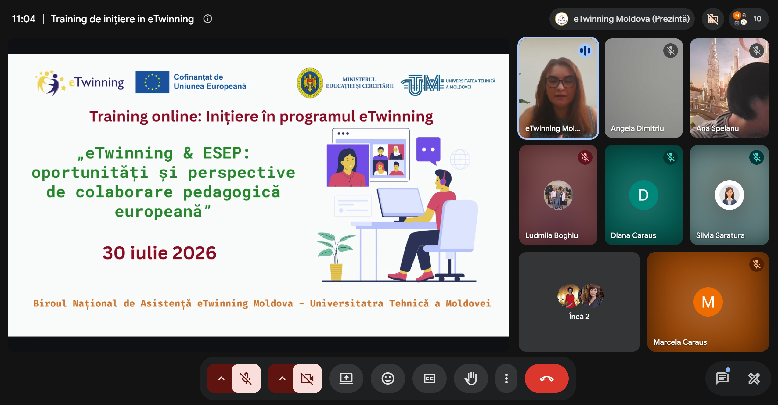Show participant list with 10 people
Screen dimensions: 778x405
click(x=749, y=19)
